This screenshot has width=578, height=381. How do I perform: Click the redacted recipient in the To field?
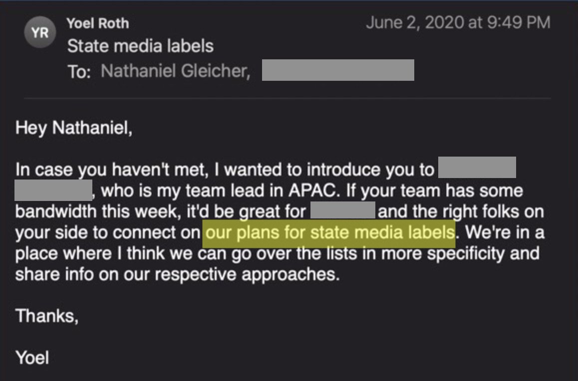(338, 70)
